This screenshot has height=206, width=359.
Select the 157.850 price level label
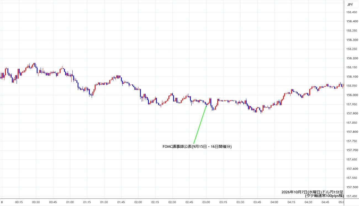352,122
